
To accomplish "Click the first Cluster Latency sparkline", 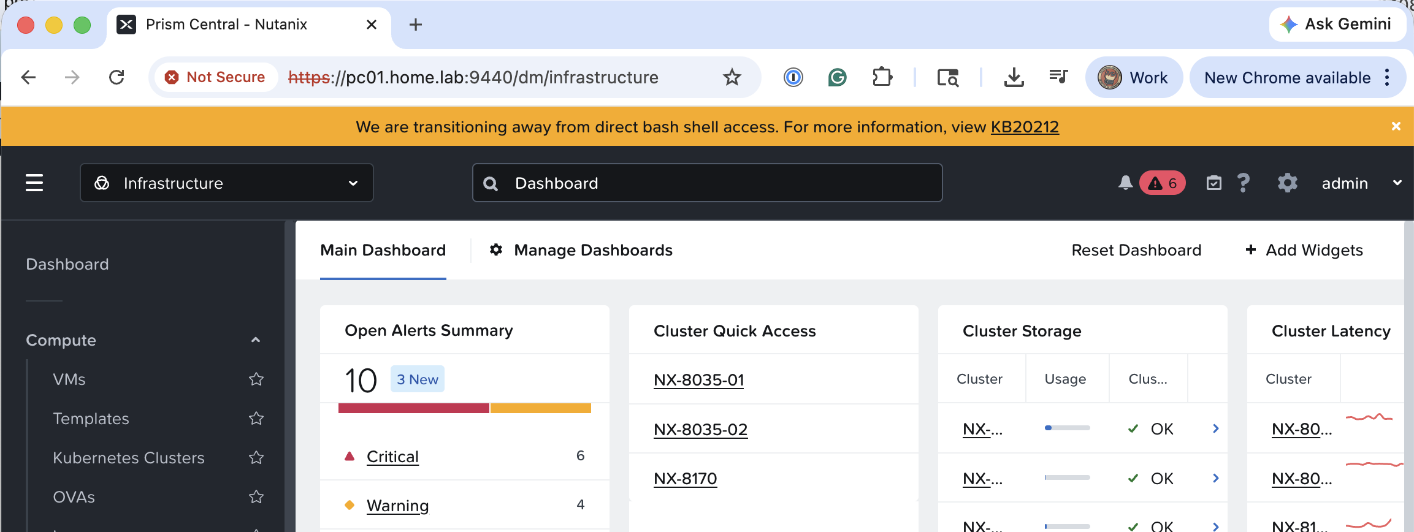I will tap(1369, 417).
